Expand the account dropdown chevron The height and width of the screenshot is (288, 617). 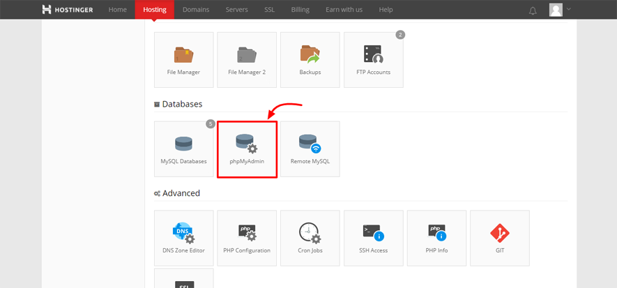pyautogui.click(x=569, y=8)
